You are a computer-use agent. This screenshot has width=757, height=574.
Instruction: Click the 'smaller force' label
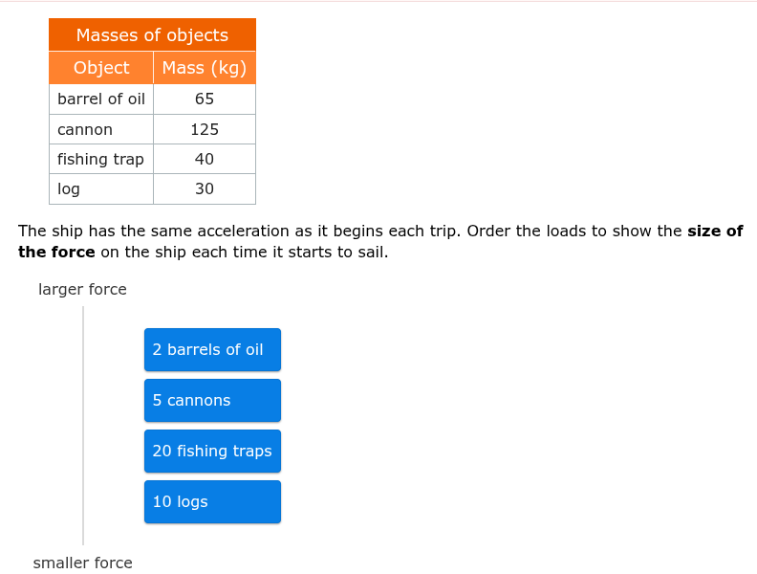click(x=82, y=563)
